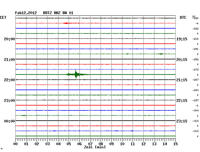
Task: Click the CET timezone header
Action: pyautogui.click(x=3, y=18)
